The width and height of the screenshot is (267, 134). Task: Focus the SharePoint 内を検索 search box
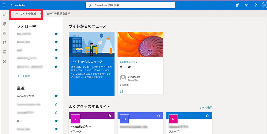pyautogui.click(x=131, y=5)
